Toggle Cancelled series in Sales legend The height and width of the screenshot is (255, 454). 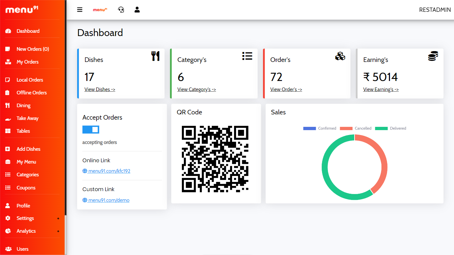pyautogui.click(x=356, y=128)
